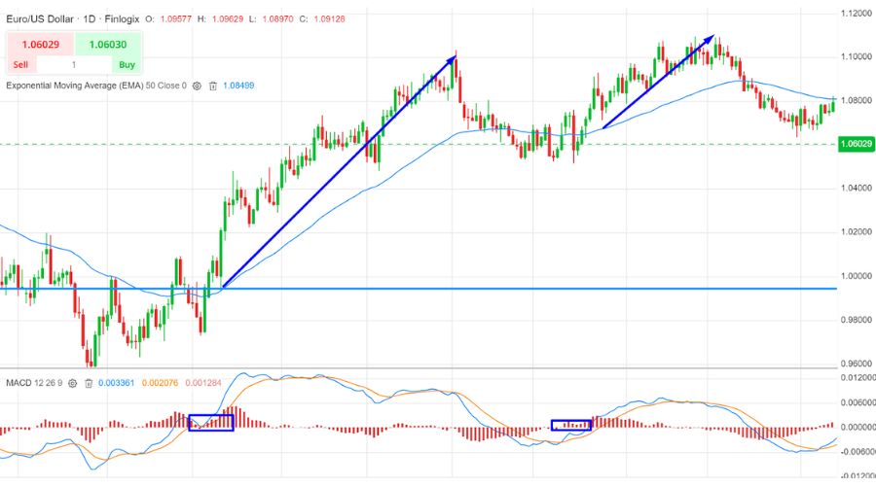This screenshot has height=486, width=876.
Task: Select the horizontal blue support line
Action: (x=584, y=288)
